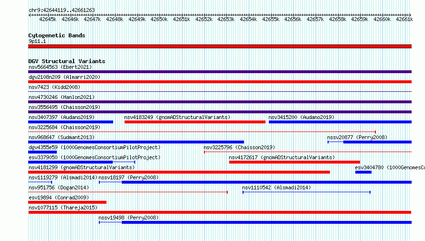Open nssv18197 (Perry2008) variant label

[128, 177]
